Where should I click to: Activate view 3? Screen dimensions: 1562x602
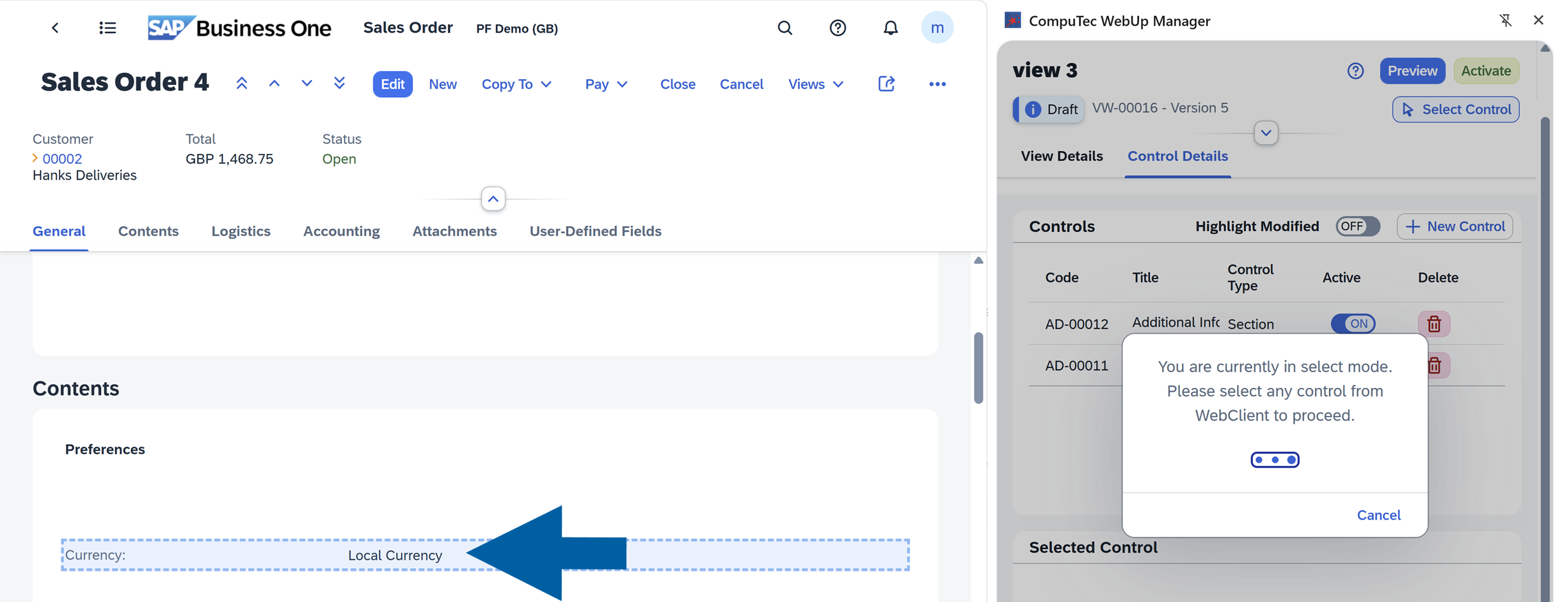click(1486, 70)
